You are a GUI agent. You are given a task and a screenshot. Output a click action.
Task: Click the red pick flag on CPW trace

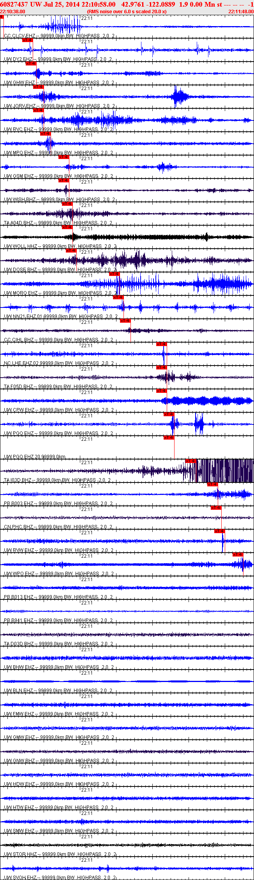[162, 391]
